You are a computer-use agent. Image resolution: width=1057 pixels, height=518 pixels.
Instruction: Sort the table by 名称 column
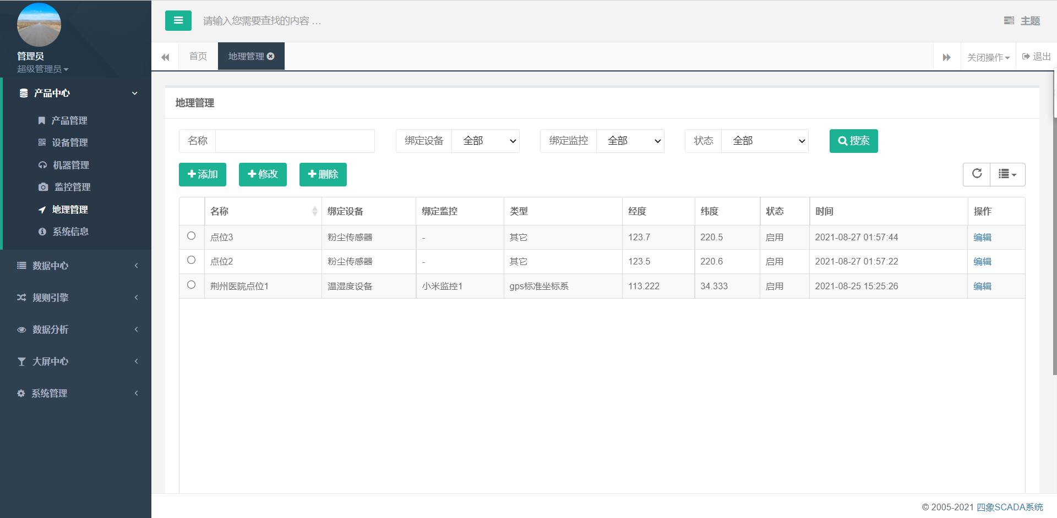(x=314, y=211)
